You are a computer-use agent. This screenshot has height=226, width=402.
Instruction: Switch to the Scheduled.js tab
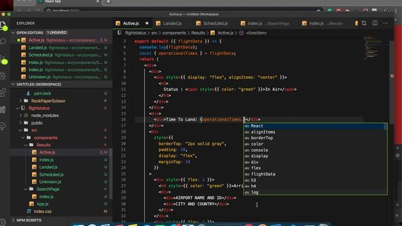click(x=215, y=23)
